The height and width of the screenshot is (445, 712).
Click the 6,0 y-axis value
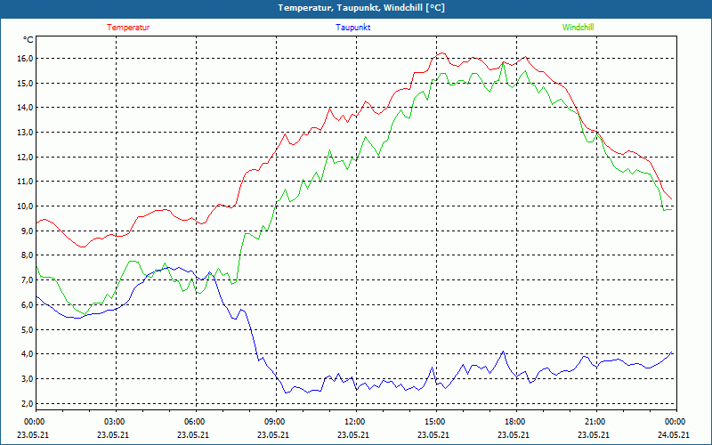(x=28, y=304)
